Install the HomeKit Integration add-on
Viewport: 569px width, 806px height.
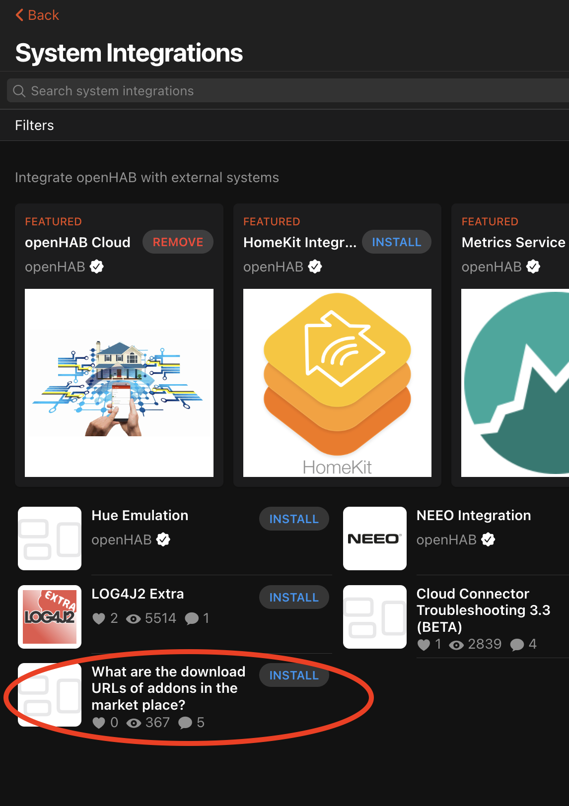(396, 242)
